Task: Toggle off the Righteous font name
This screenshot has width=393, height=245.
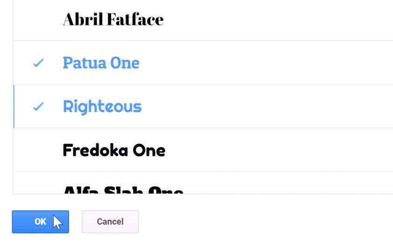Action: coord(102,107)
